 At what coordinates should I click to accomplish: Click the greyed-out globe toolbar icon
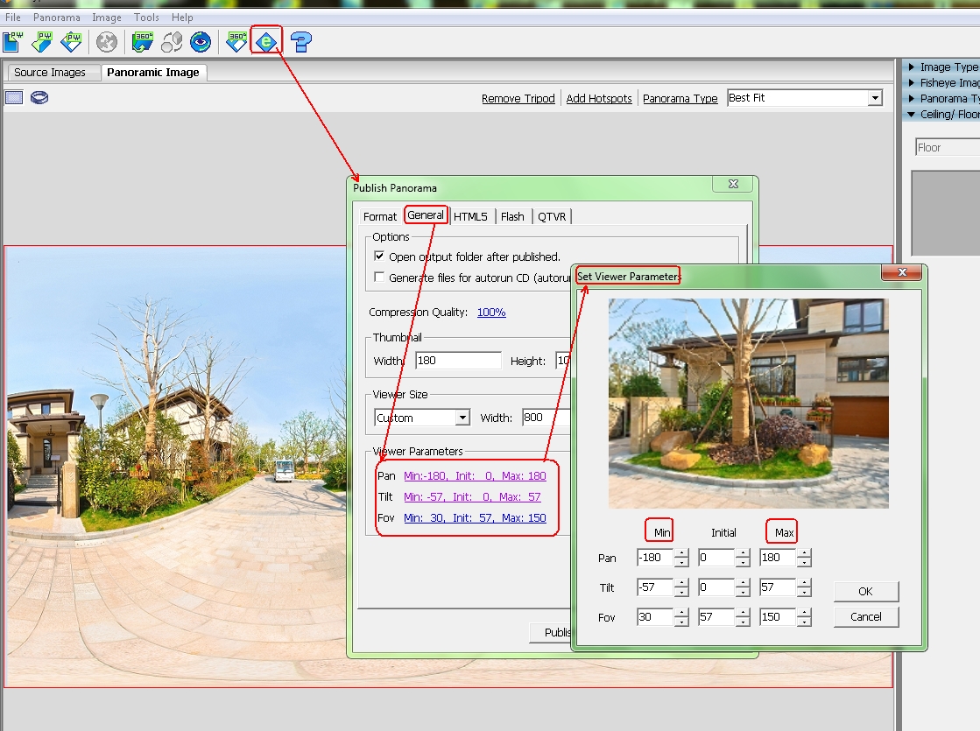pos(107,41)
